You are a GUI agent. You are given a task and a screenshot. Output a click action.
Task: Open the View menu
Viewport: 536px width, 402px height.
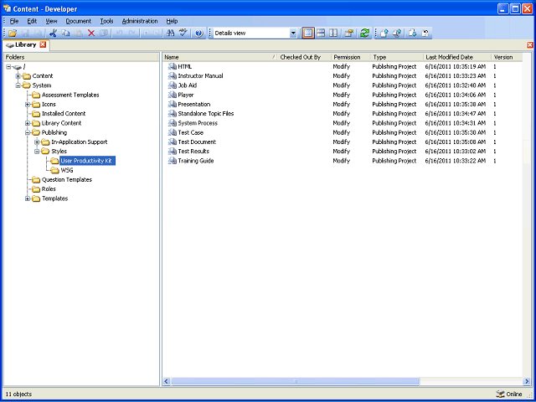click(51, 21)
